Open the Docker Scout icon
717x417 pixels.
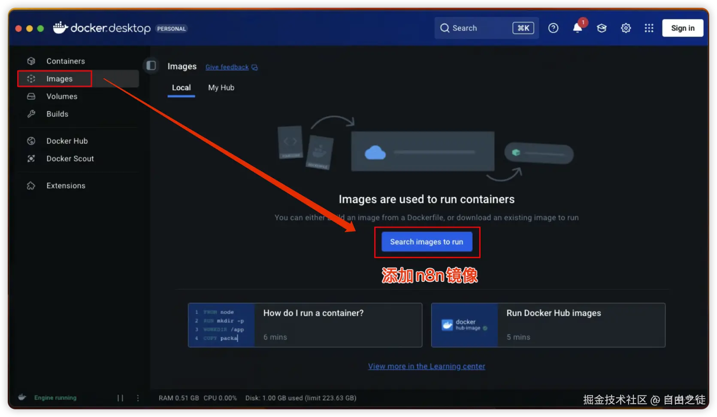pos(31,158)
